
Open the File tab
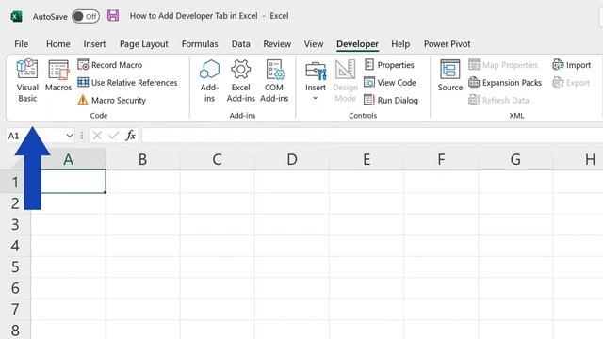(x=21, y=44)
